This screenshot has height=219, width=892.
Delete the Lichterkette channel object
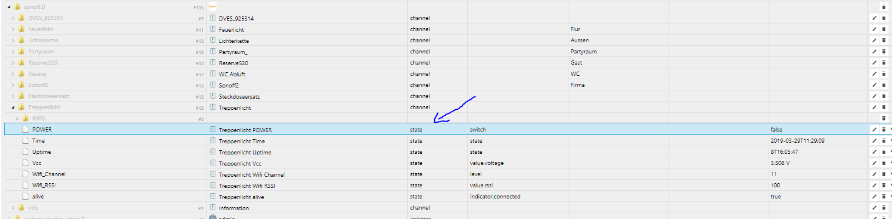(883, 41)
